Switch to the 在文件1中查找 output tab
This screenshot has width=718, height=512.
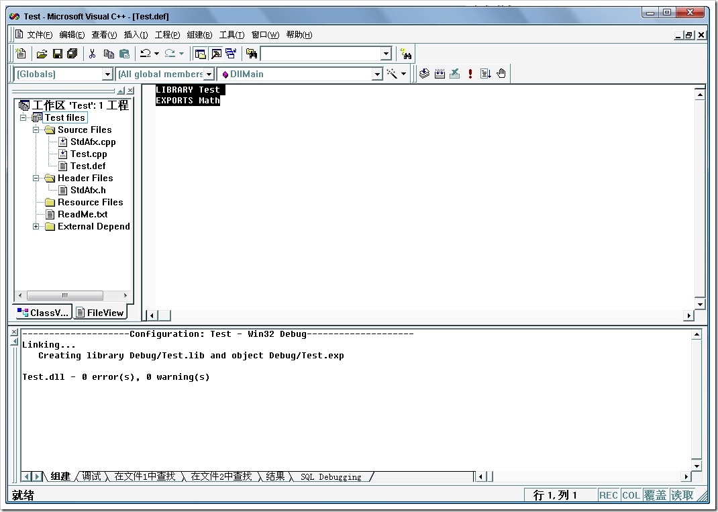point(145,476)
